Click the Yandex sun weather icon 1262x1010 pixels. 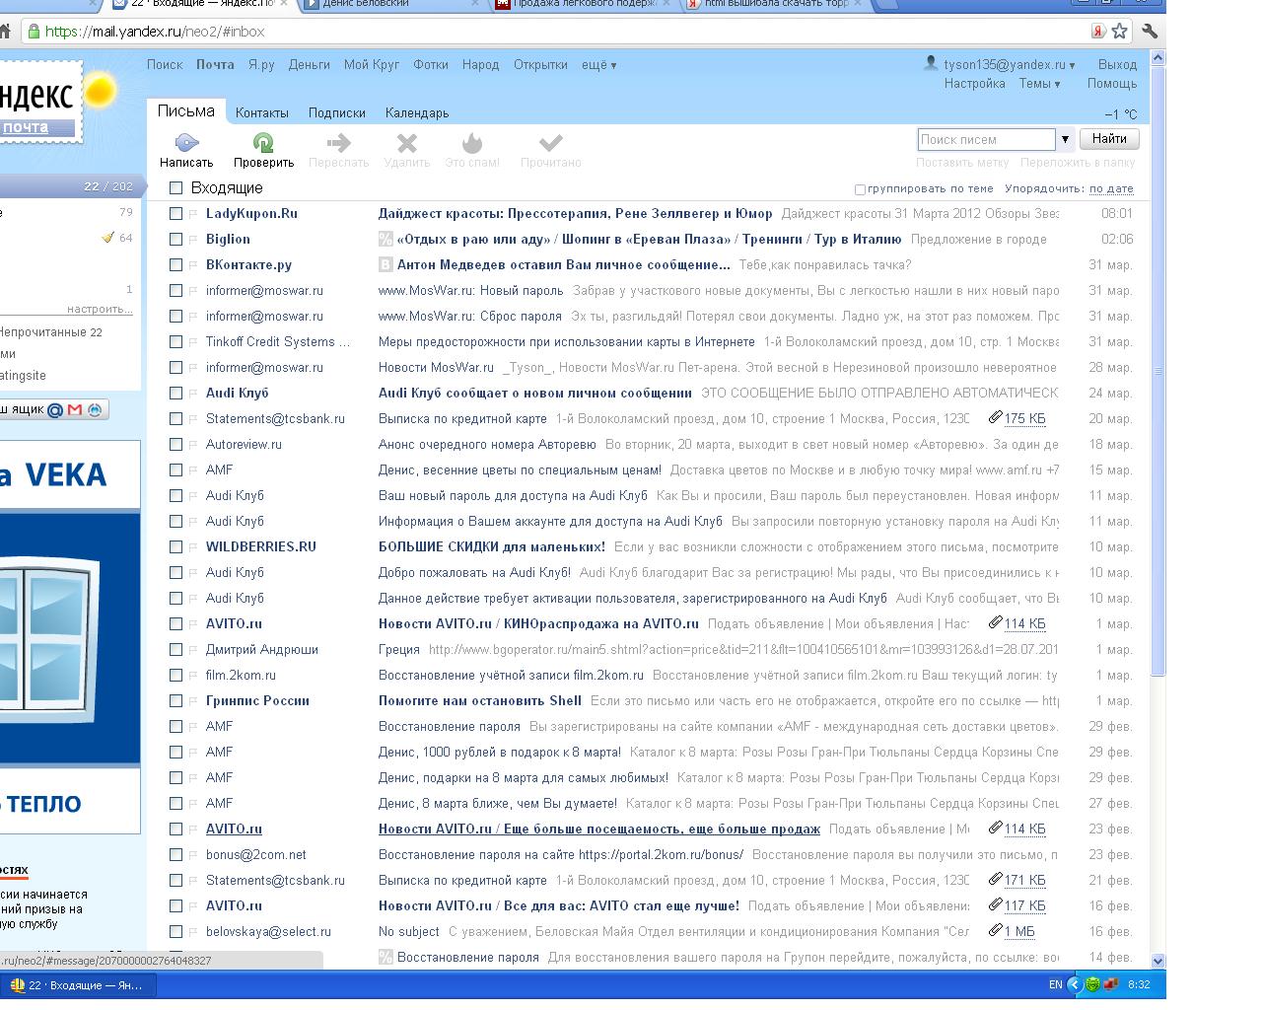[99, 93]
